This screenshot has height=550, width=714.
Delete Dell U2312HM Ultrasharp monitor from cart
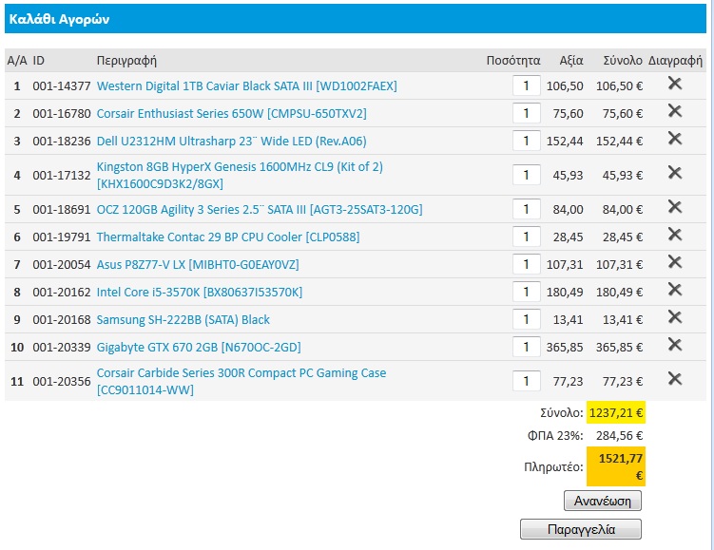(x=674, y=139)
